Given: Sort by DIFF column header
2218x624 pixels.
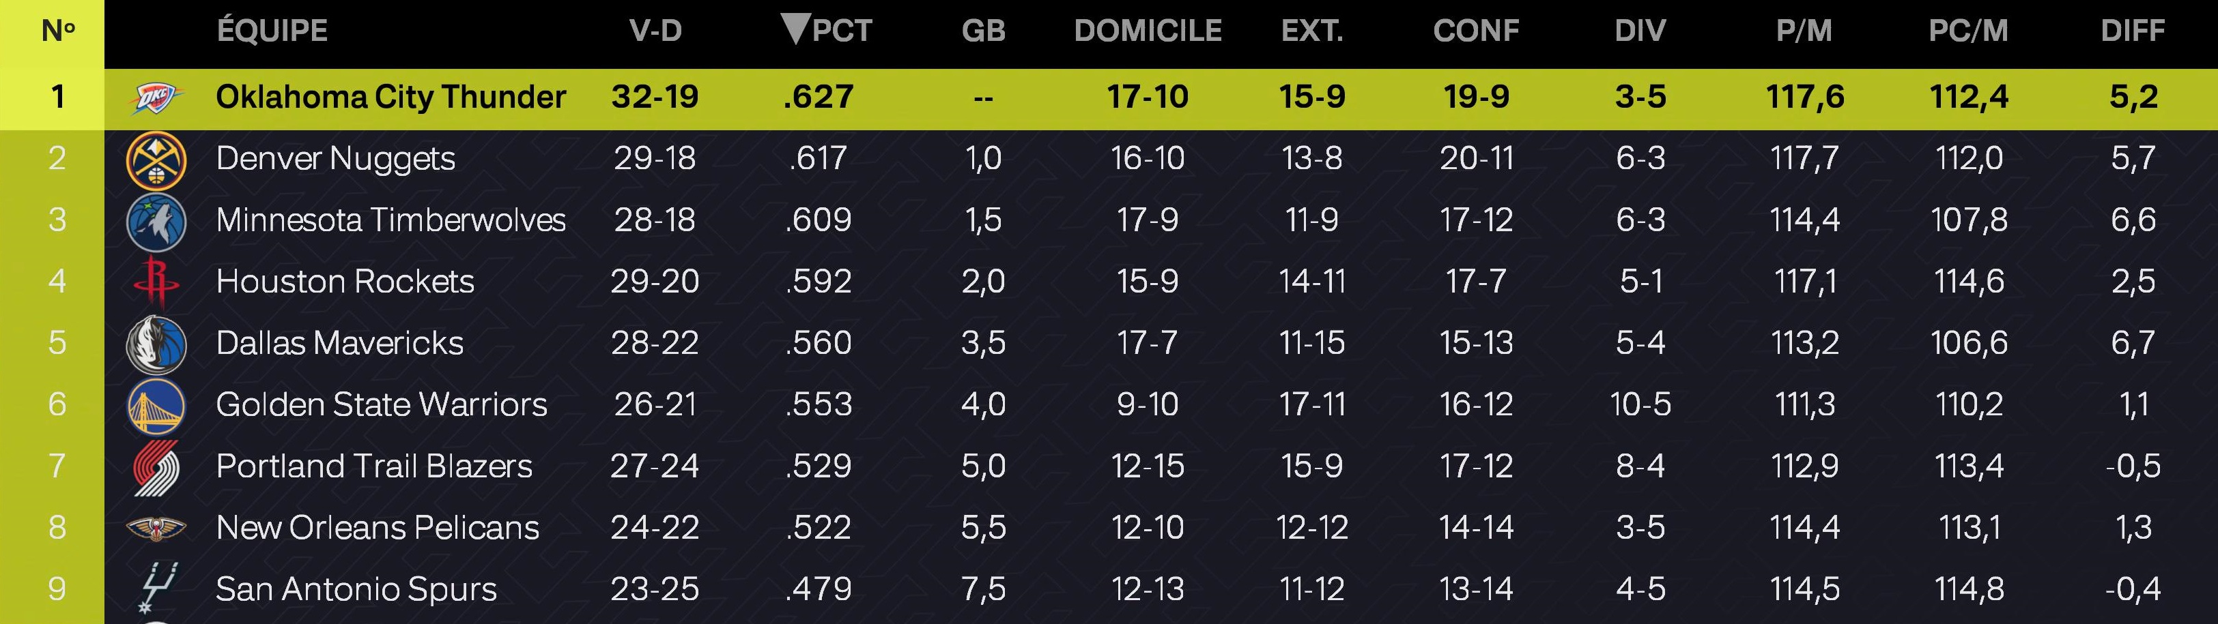Looking at the screenshot, I should (x=2133, y=31).
